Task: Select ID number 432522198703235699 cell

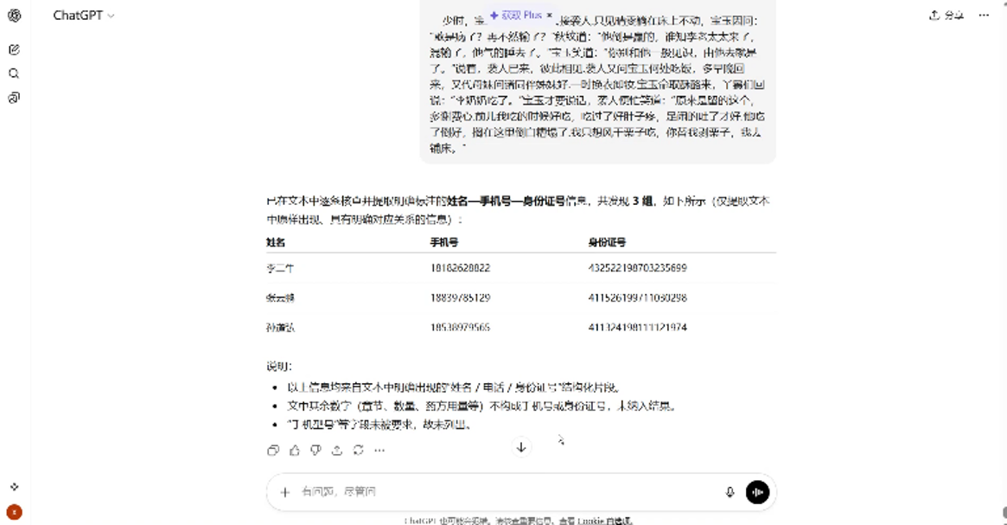Action: (637, 268)
